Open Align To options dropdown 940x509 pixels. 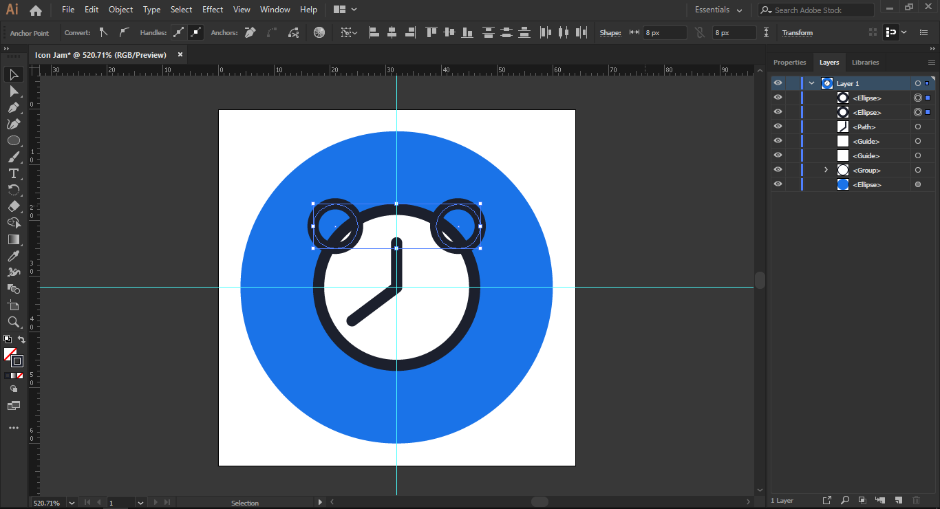click(348, 32)
